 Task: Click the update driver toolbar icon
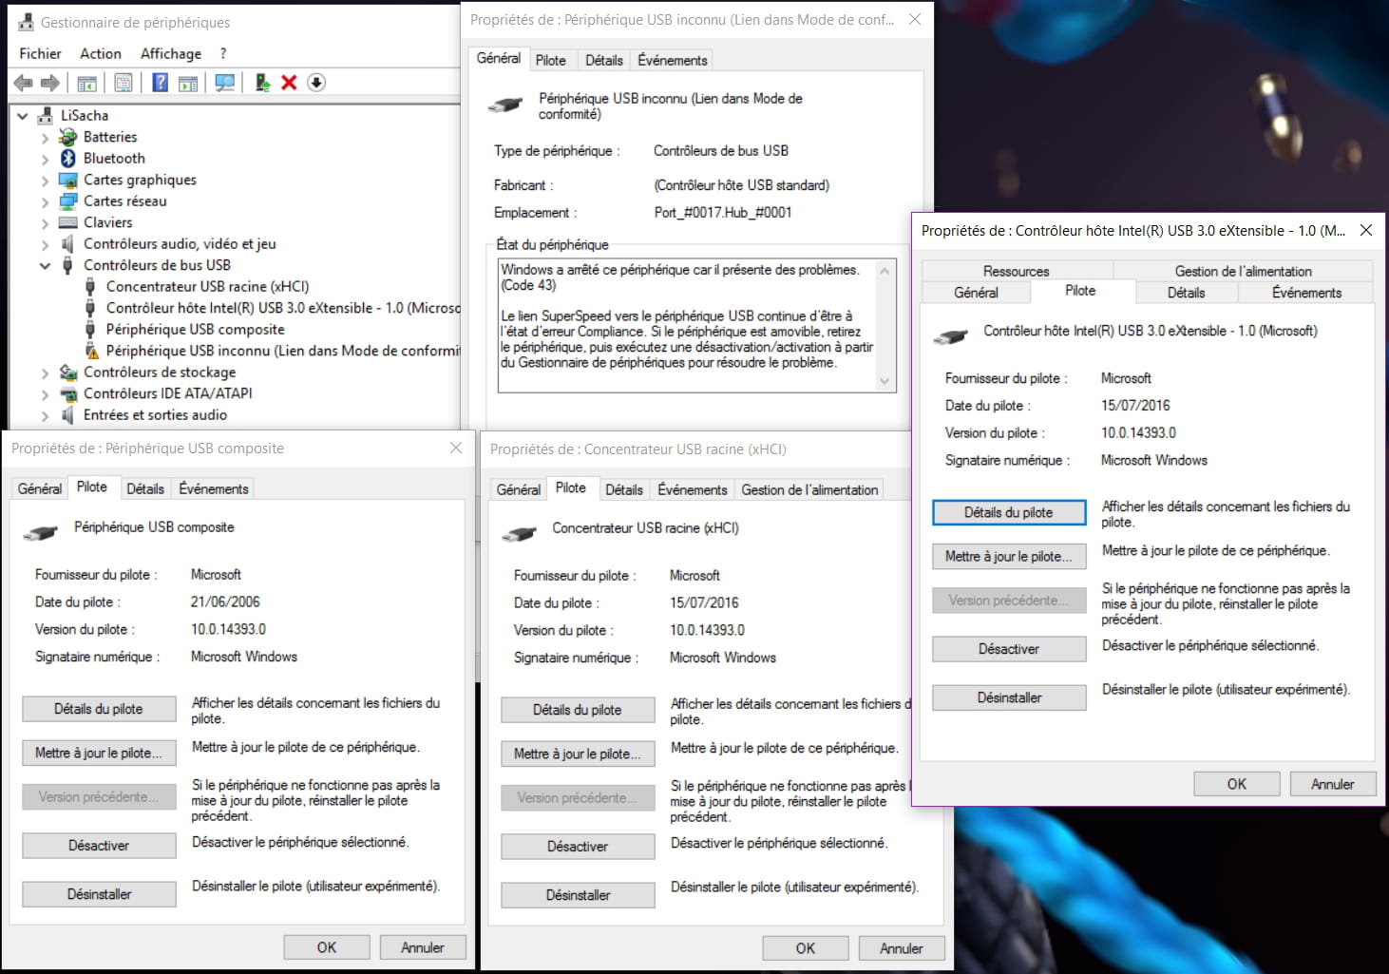coord(262,84)
